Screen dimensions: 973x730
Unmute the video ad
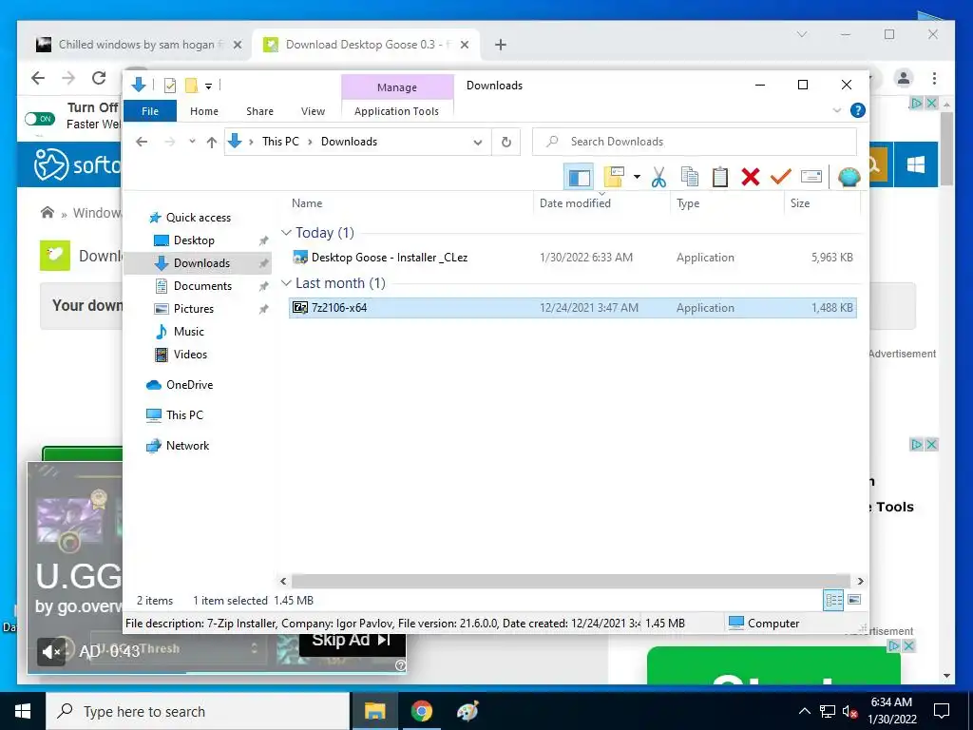pyautogui.click(x=51, y=652)
